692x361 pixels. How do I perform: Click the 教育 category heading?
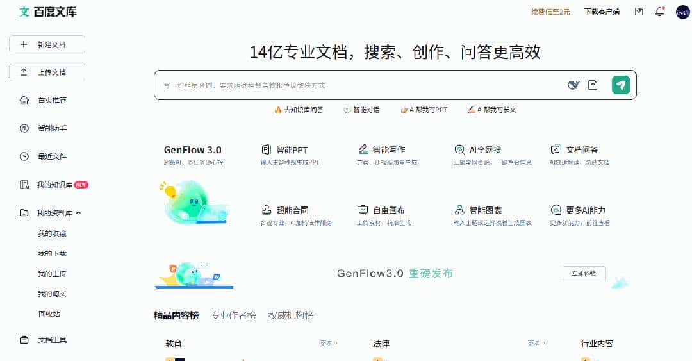point(174,343)
